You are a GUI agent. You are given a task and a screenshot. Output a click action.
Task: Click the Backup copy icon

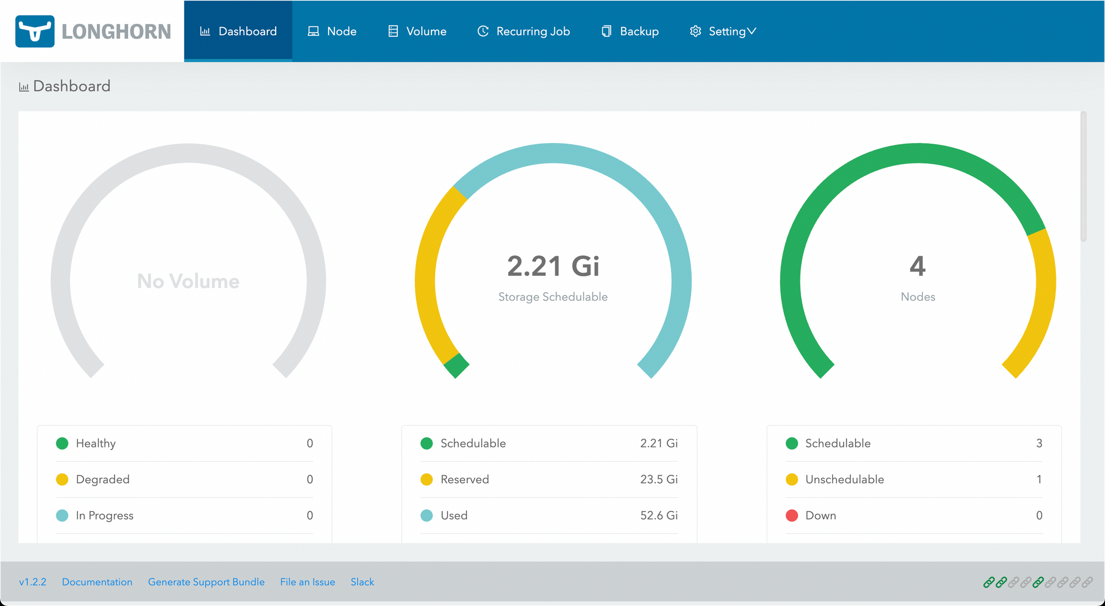tap(606, 31)
